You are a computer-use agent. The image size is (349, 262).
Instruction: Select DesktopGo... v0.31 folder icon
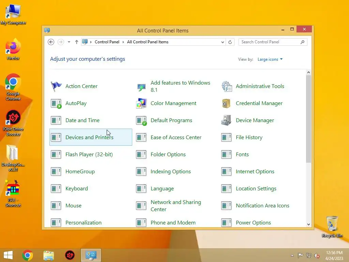pyautogui.click(x=13, y=158)
